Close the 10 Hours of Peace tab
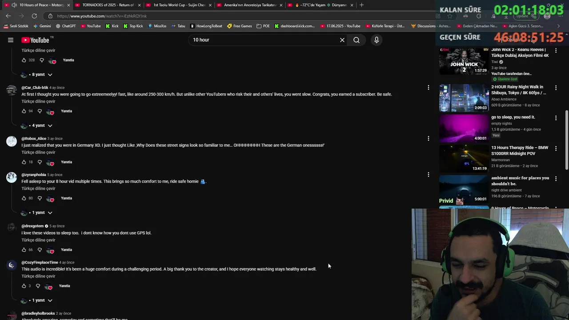The height and width of the screenshot is (320, 569). (x=68, y=5)
